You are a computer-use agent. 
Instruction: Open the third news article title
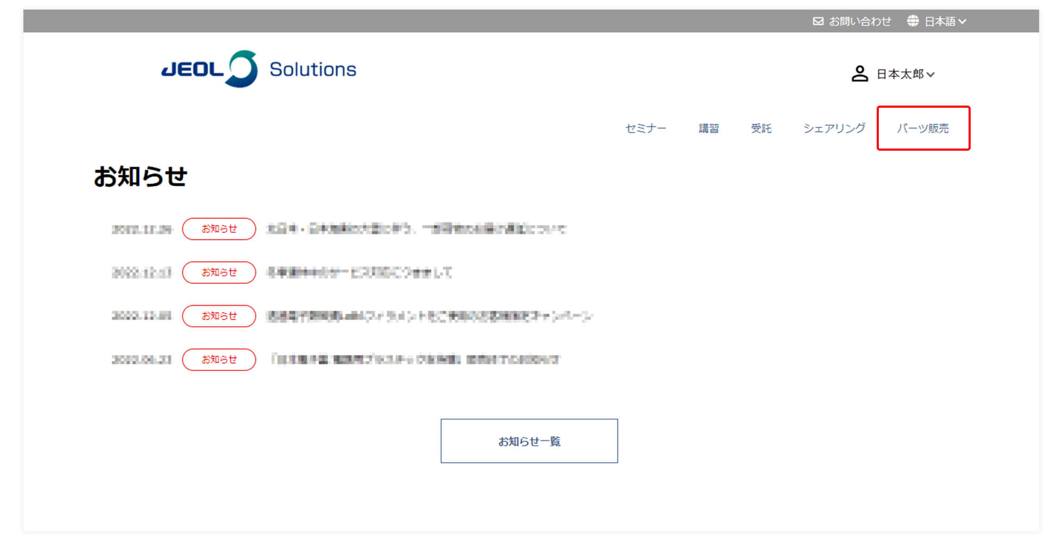429,316
